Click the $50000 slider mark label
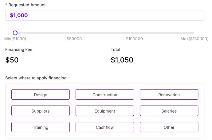This screenshot has width=212, height=140. pyautogui.click(x=74, y=39)
